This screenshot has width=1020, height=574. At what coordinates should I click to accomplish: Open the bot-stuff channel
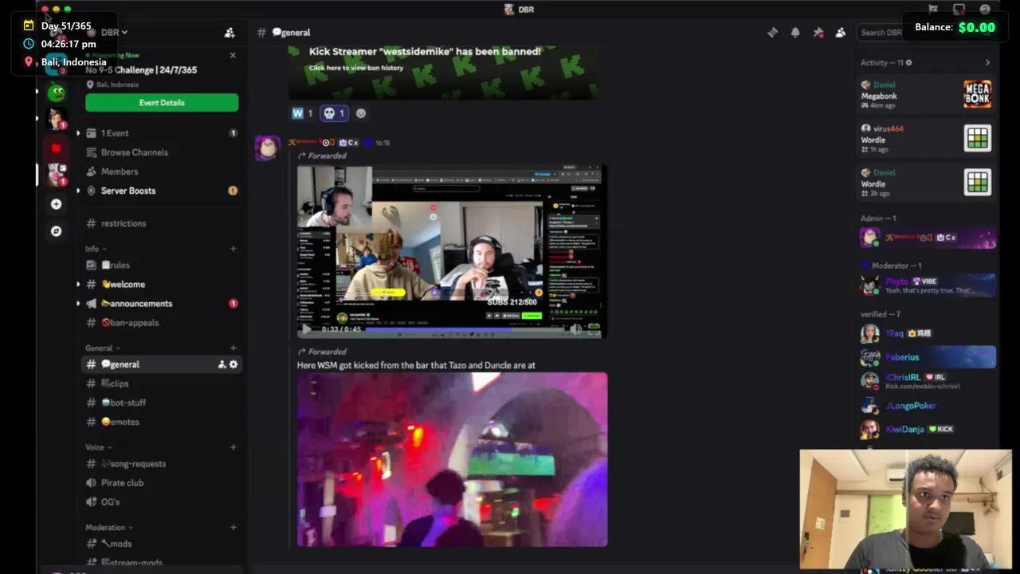click(x=162, y=403)
